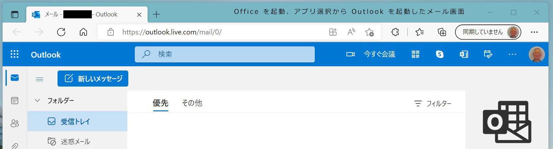Switch to the その他 tab
Screen dimensions: 553x149
click(x=192, y=103)
